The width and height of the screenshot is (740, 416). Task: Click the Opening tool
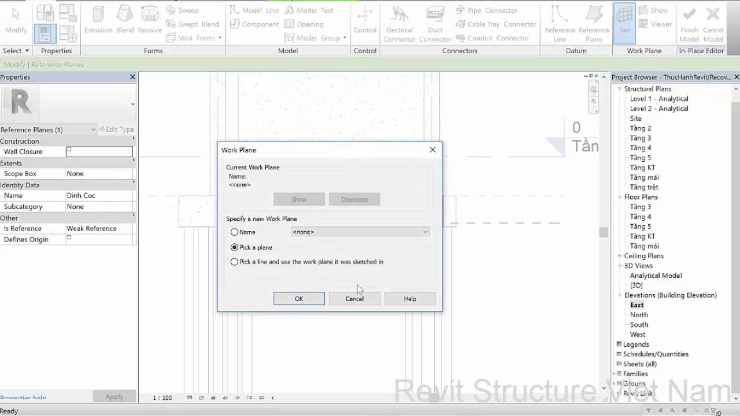coord(304,24)
